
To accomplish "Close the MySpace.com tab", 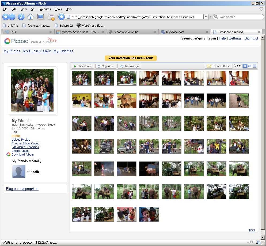I will click(x=207, y=32).
